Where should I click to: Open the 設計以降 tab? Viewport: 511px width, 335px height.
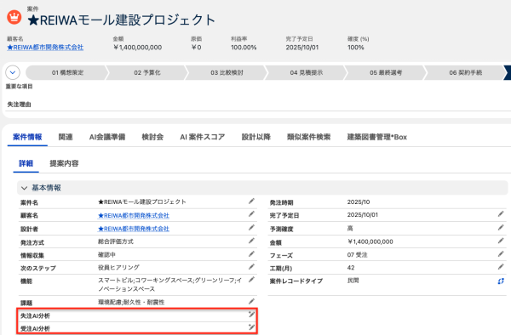coord(256,137)
